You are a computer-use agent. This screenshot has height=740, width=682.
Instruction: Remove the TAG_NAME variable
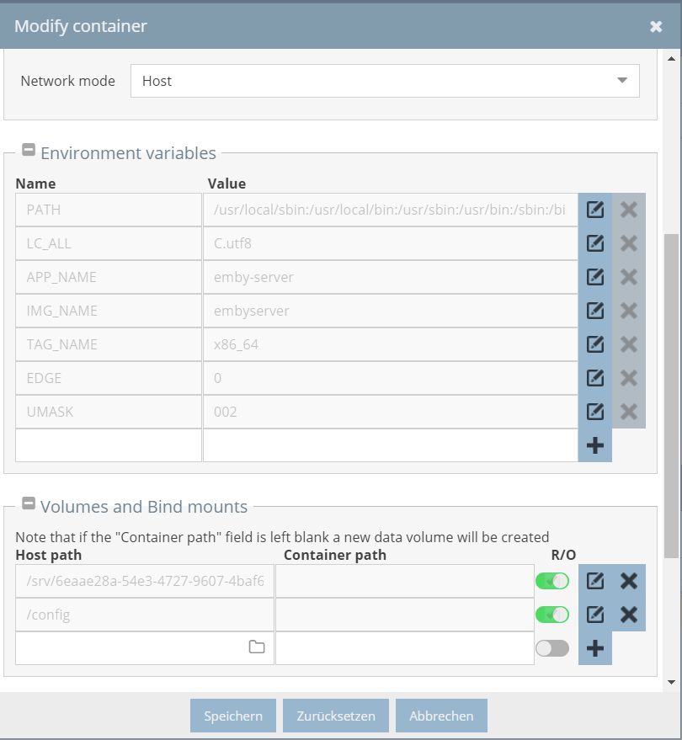[x=629, y=344]
